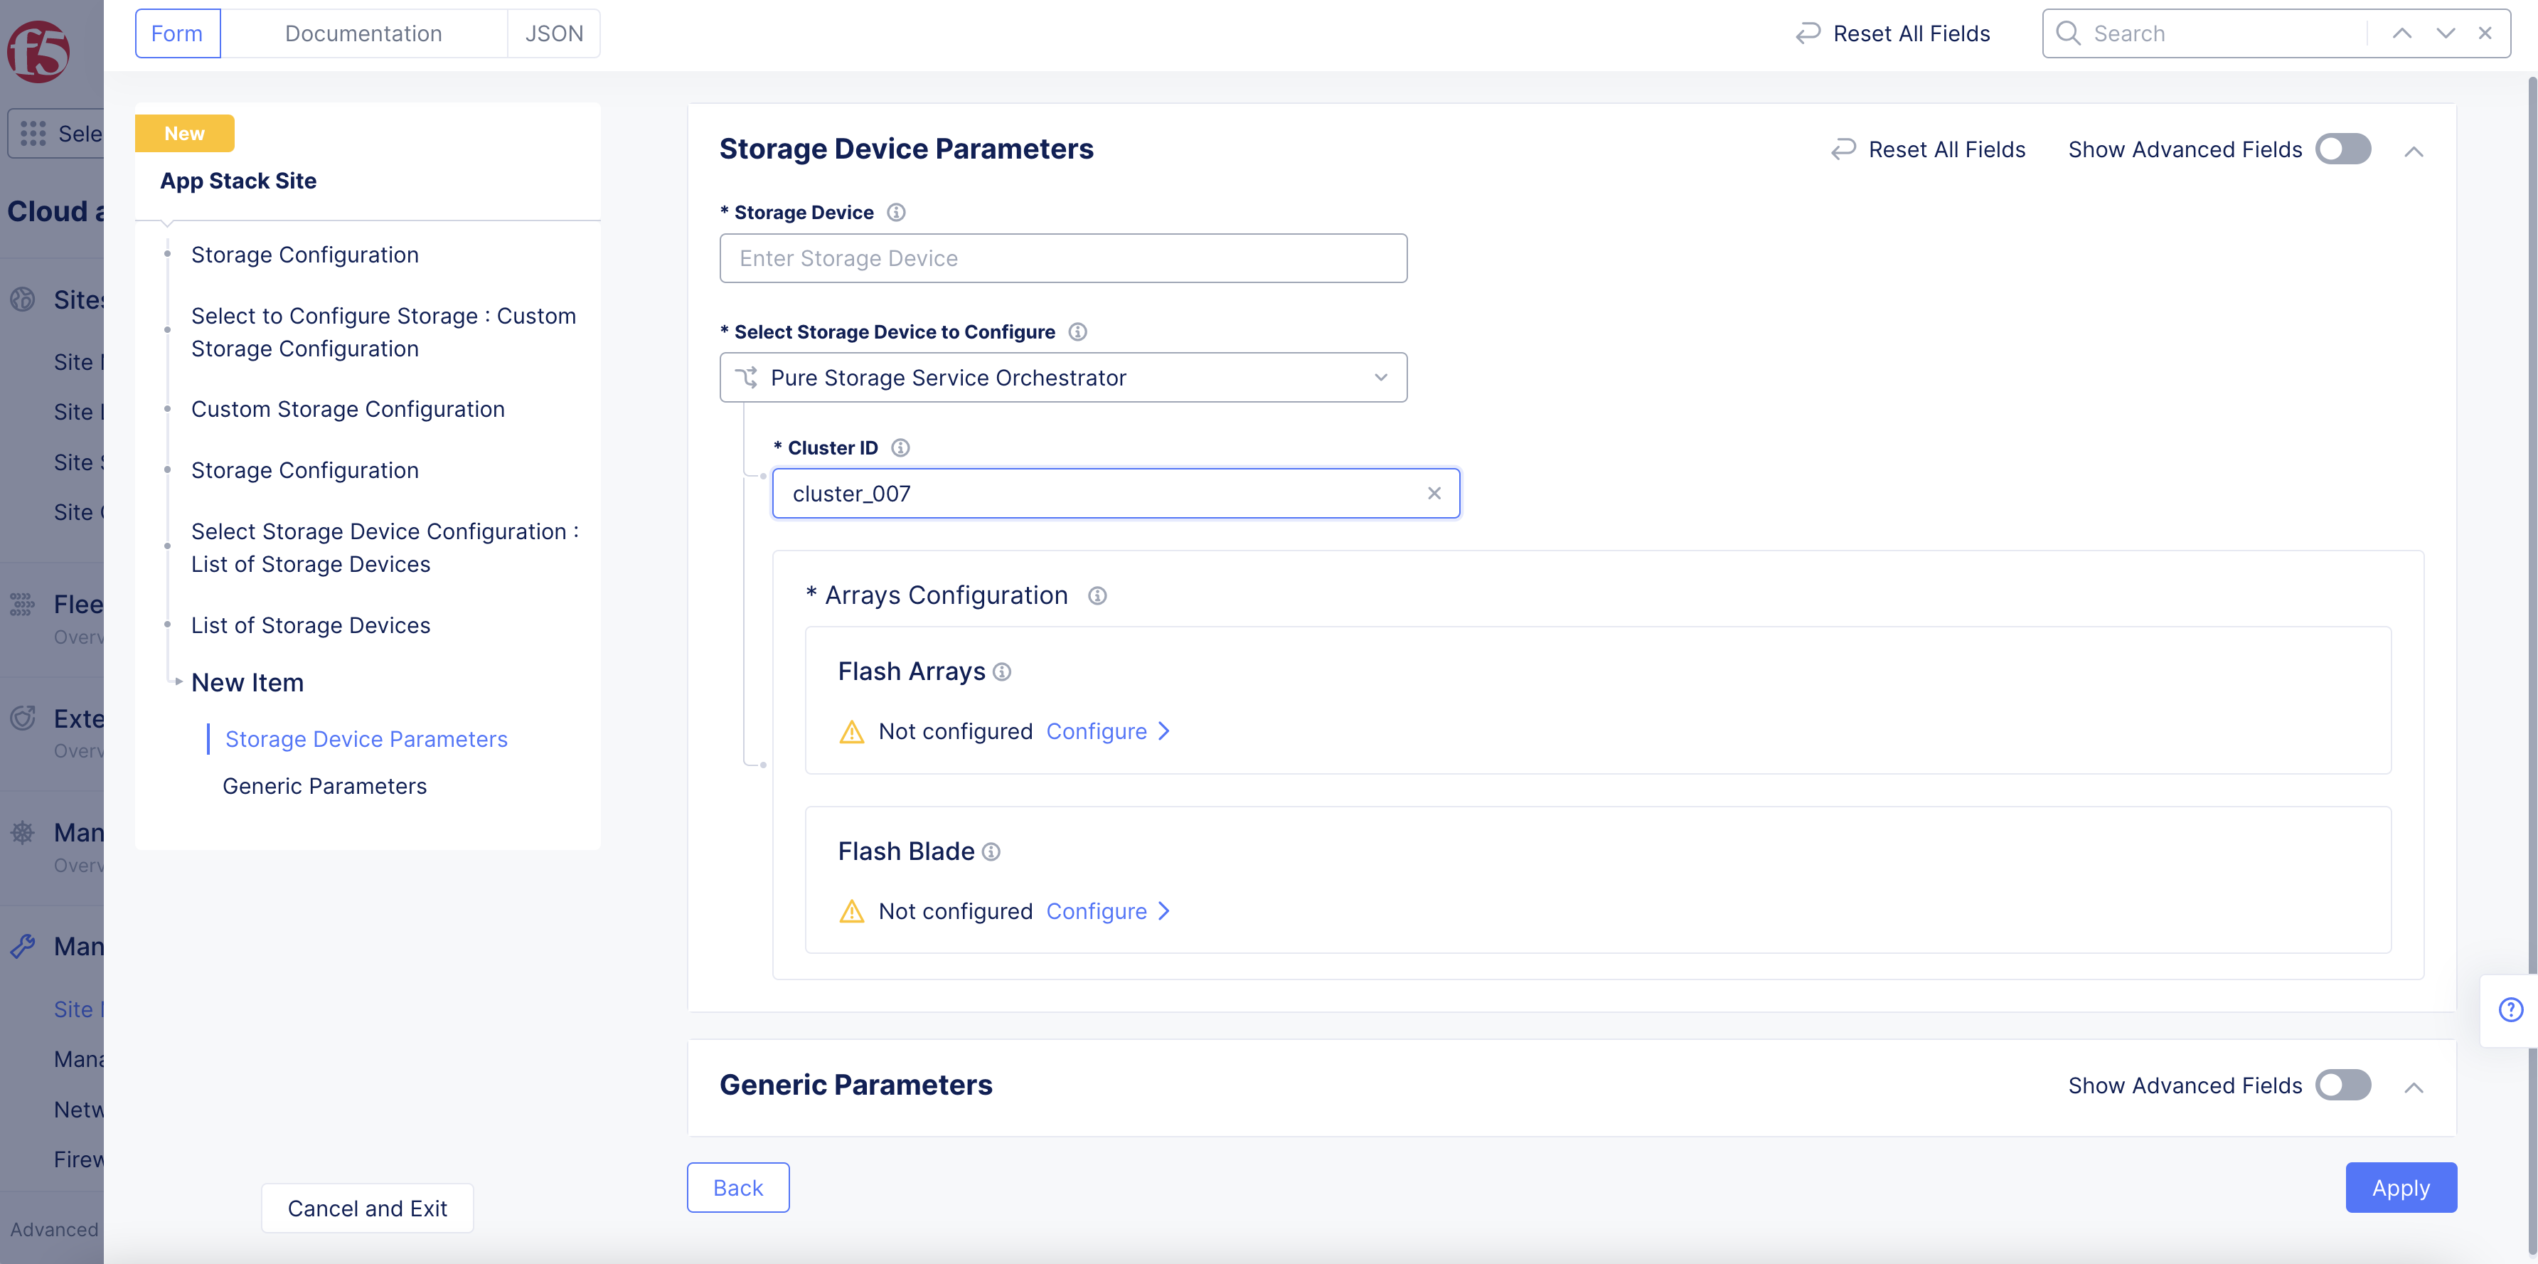Click the New badge label
2538x1264 pixels.
tap(184, 134)
